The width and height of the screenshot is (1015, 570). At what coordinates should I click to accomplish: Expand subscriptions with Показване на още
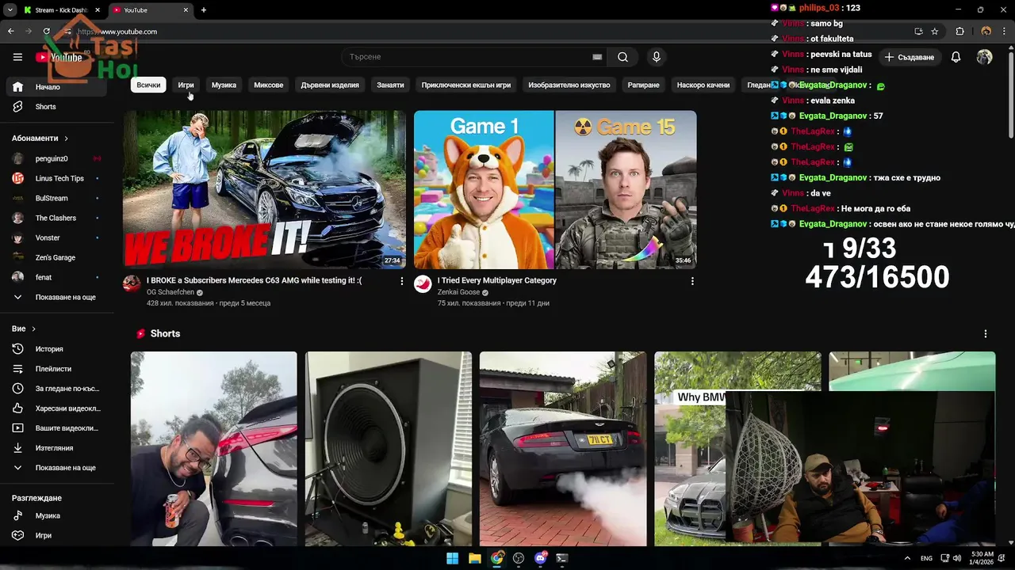click(x=56, y=297)
